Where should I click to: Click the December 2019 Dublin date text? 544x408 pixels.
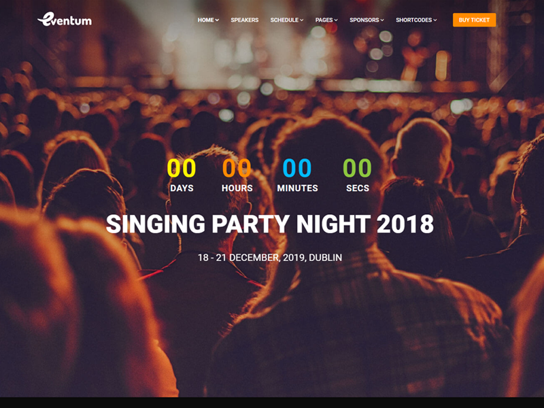click(270, 258)
